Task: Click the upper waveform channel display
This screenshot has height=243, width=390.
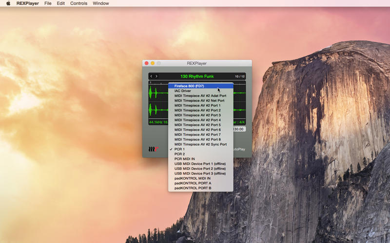Action: point(159,93)
